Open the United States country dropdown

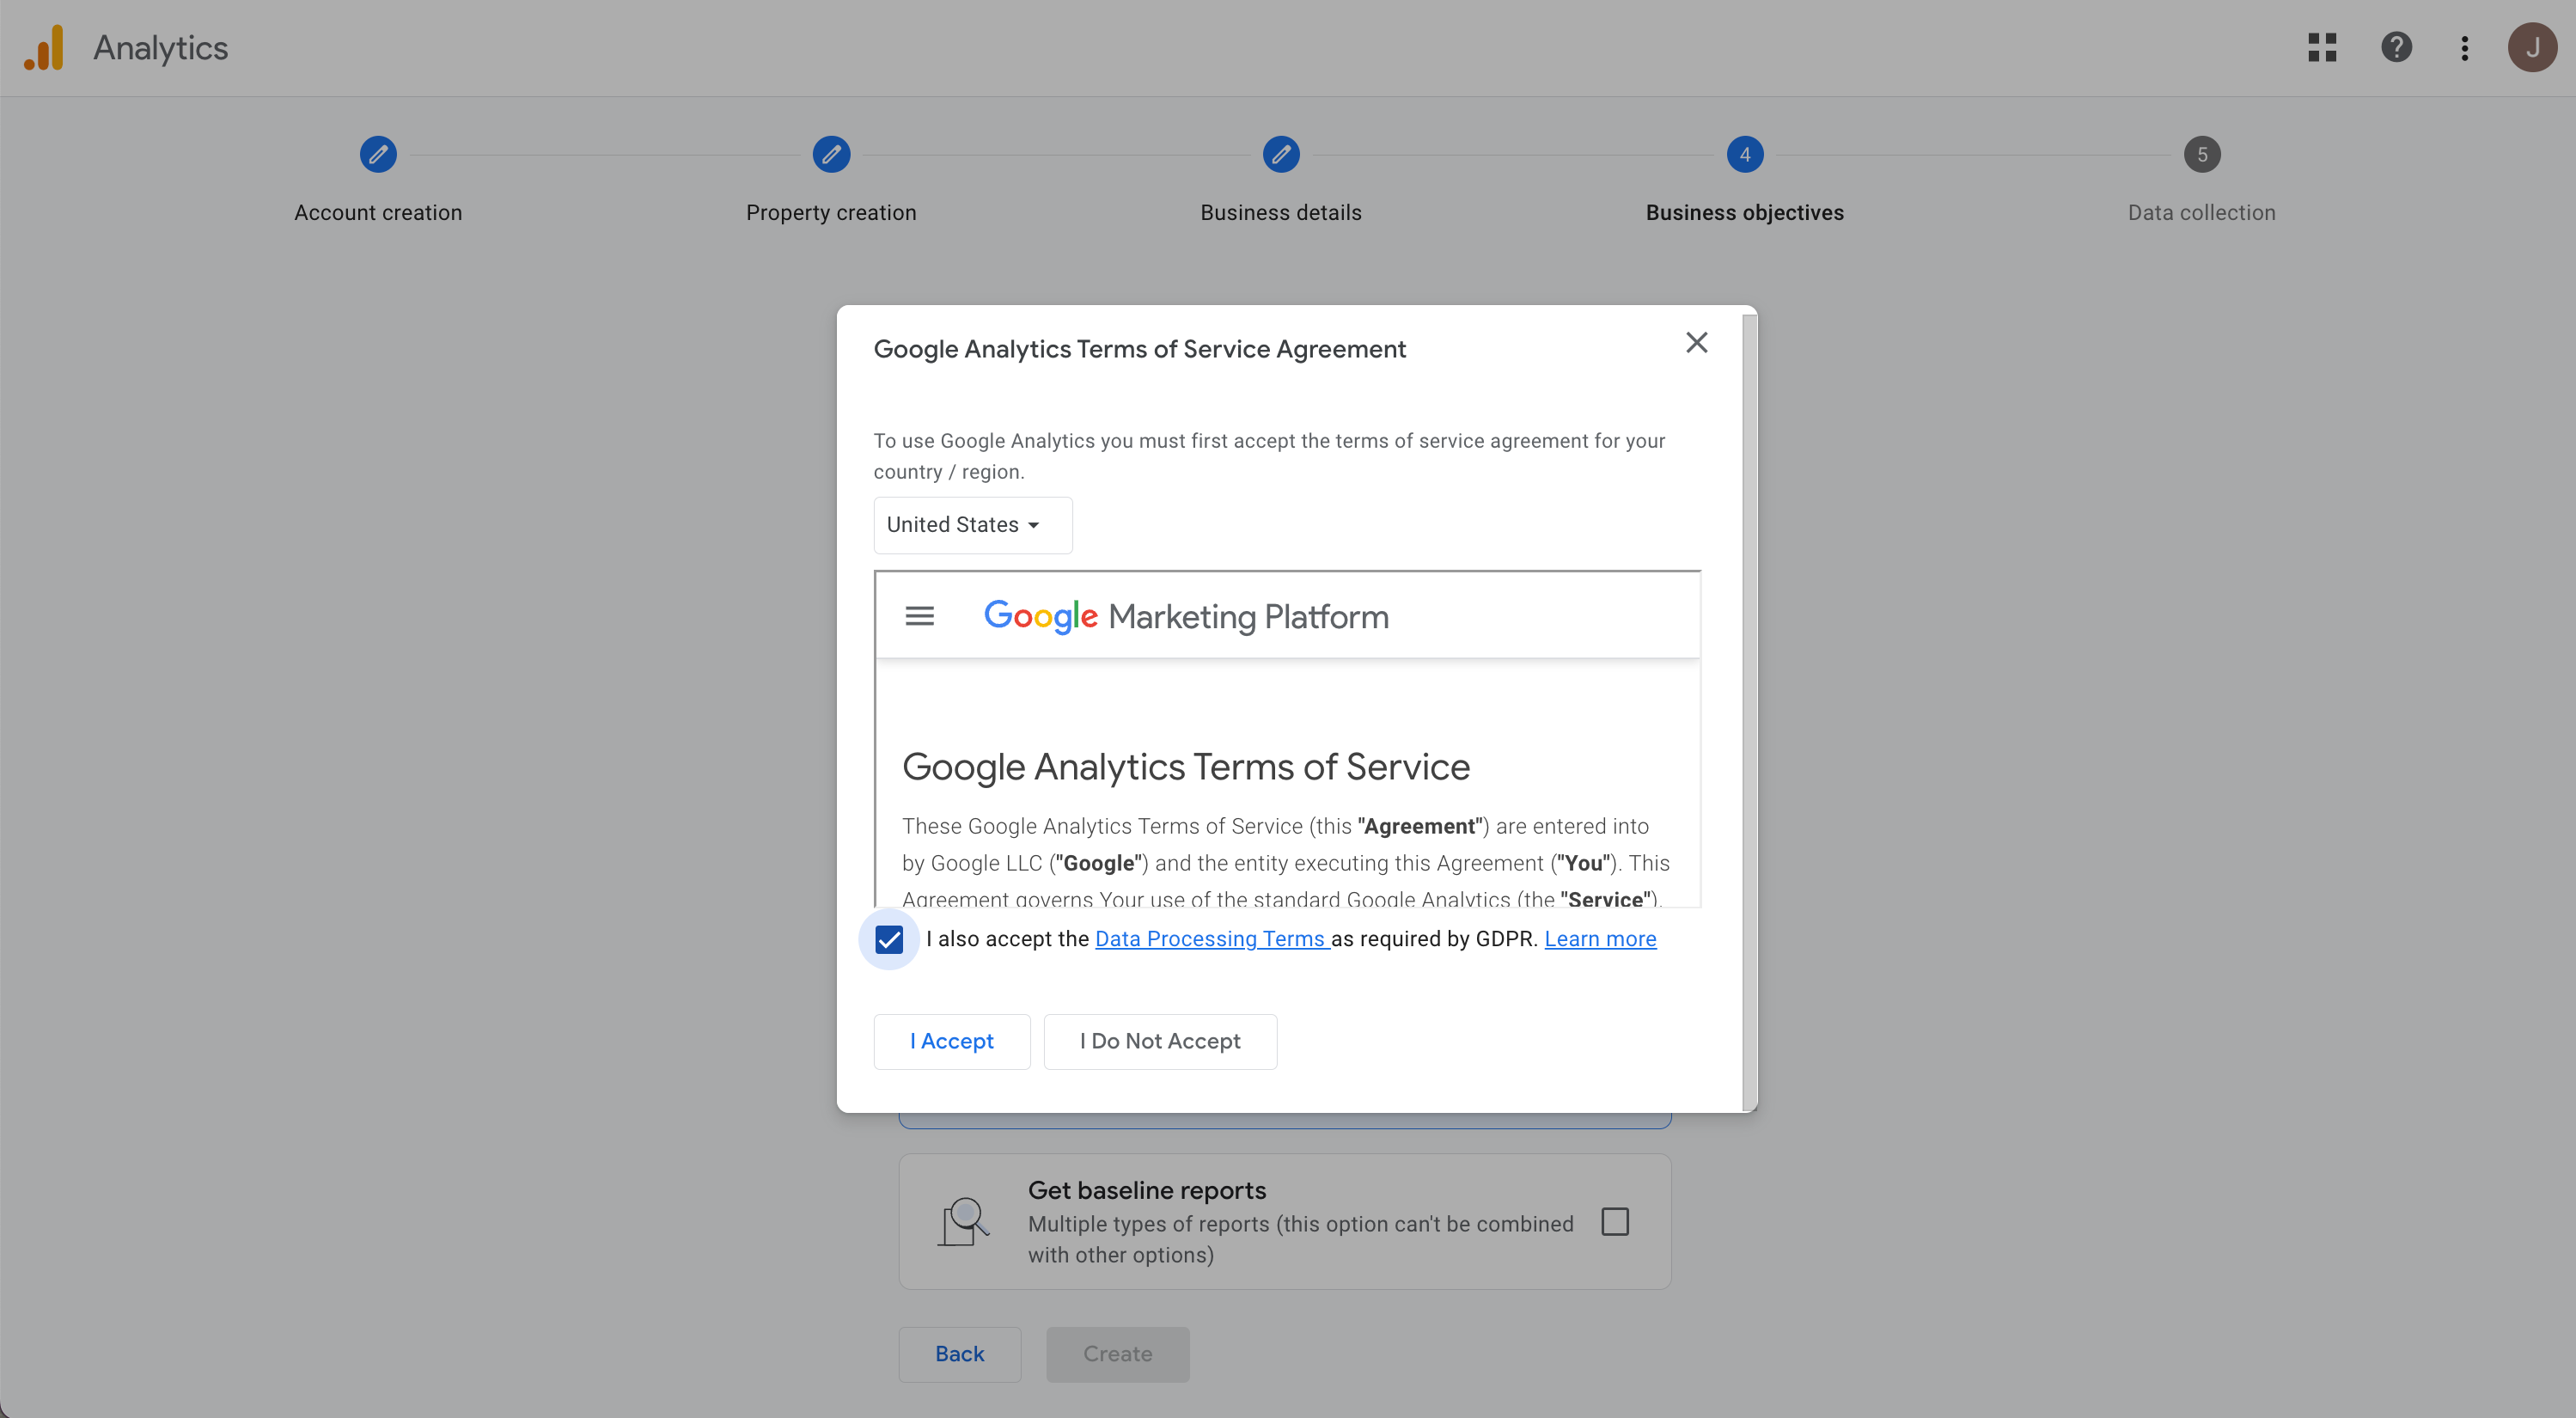pyautogui.click(x=973, y=525)
